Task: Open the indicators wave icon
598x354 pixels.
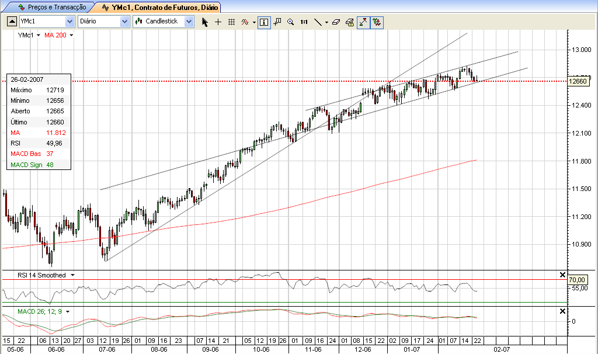Action: pos(245,22)
